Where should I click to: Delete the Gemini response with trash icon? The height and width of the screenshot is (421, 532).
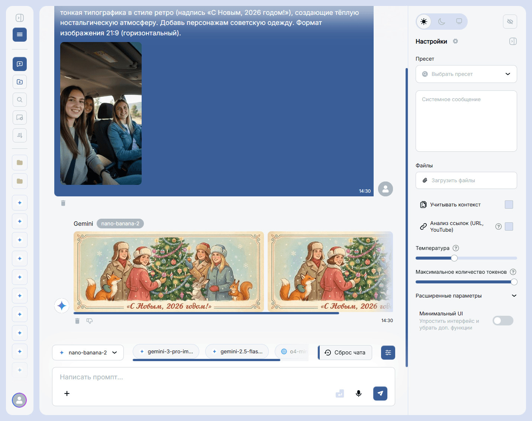[77, 321]
